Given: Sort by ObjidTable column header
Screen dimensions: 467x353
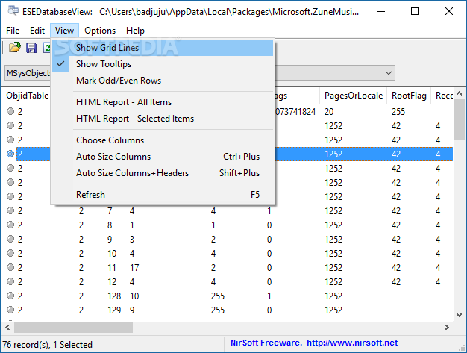Looking at the screenshot, I should click(27, 96).
